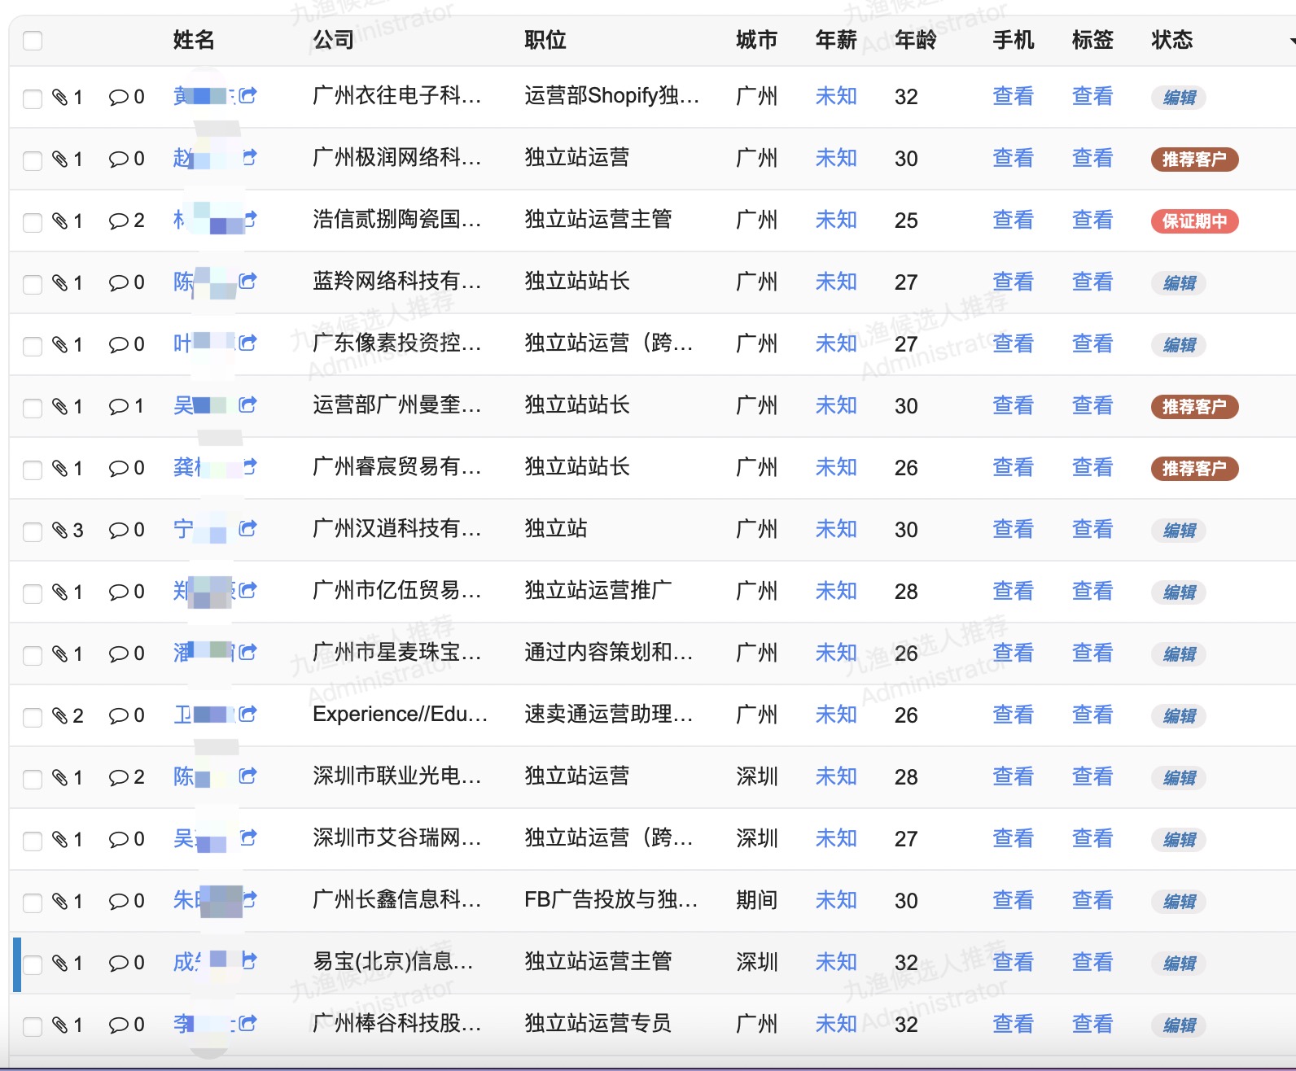This screenshot has width=1296, height=1071.
Task: Open comments bubble in 浩信贰捌陶瓷 row
Action: [119, 221]
